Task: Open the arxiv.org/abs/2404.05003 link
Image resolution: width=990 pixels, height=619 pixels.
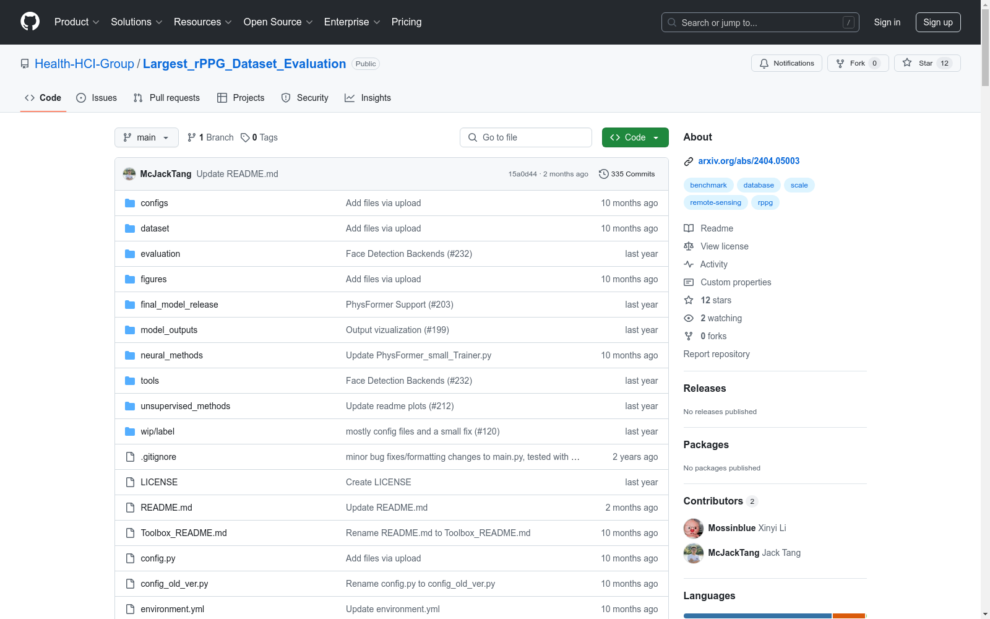Action: click(x=749, y=161)
